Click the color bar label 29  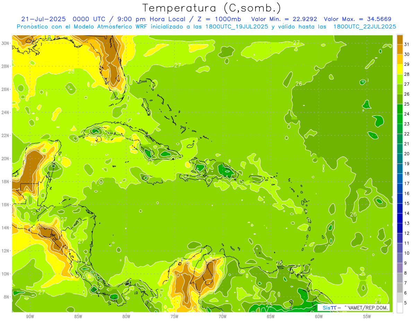click(x=407, y=64)
